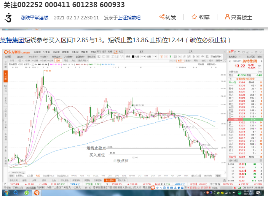Open the mail notification icon with red badge
The width and height of the screenshot is (268, 201).
[231, 52]
